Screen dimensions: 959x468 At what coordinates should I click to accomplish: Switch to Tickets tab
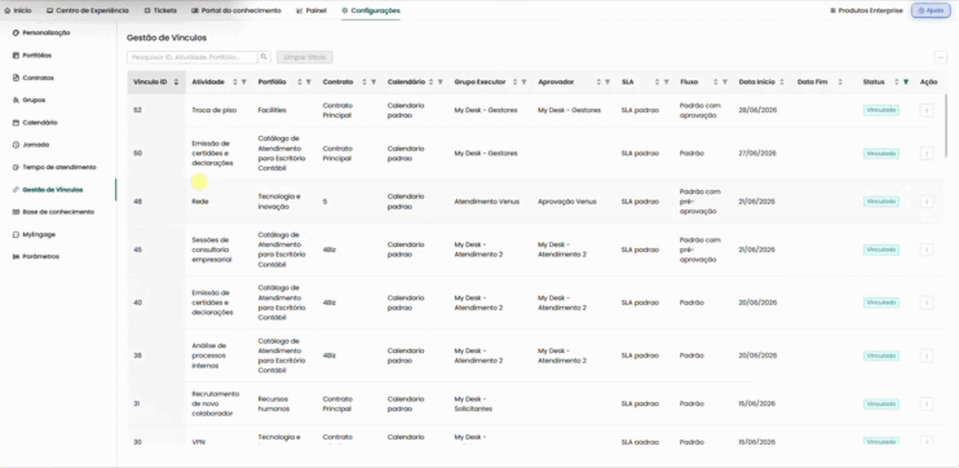pyautogui.click(x=160, y=11)
